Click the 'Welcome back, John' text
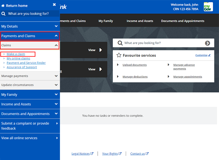219x160 pixels. click(x=184, y=5)
